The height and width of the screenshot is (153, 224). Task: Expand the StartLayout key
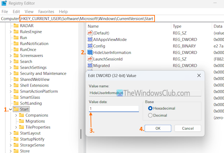11,133
